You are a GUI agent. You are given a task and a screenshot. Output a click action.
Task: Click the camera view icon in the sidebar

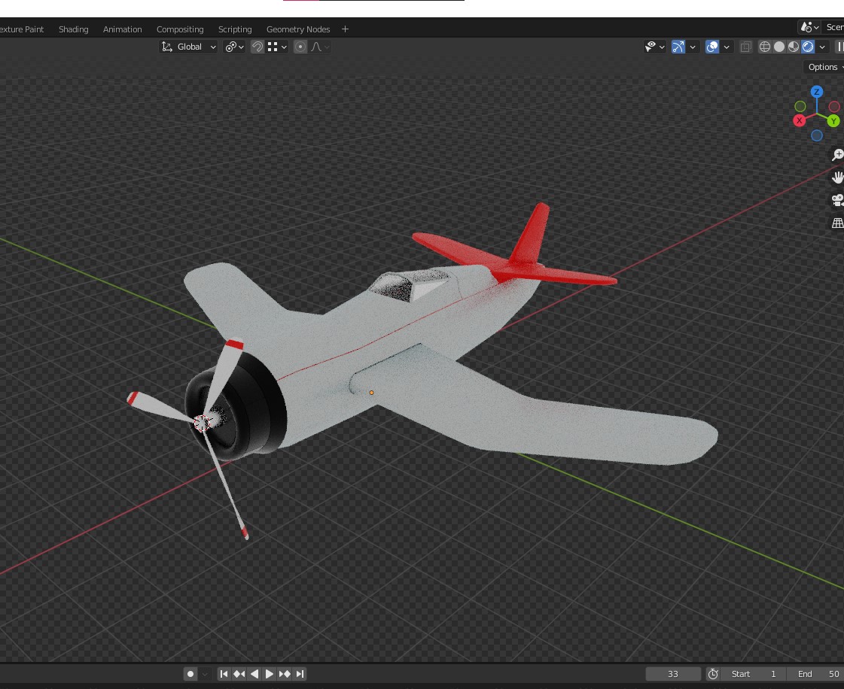coord(837,200)
